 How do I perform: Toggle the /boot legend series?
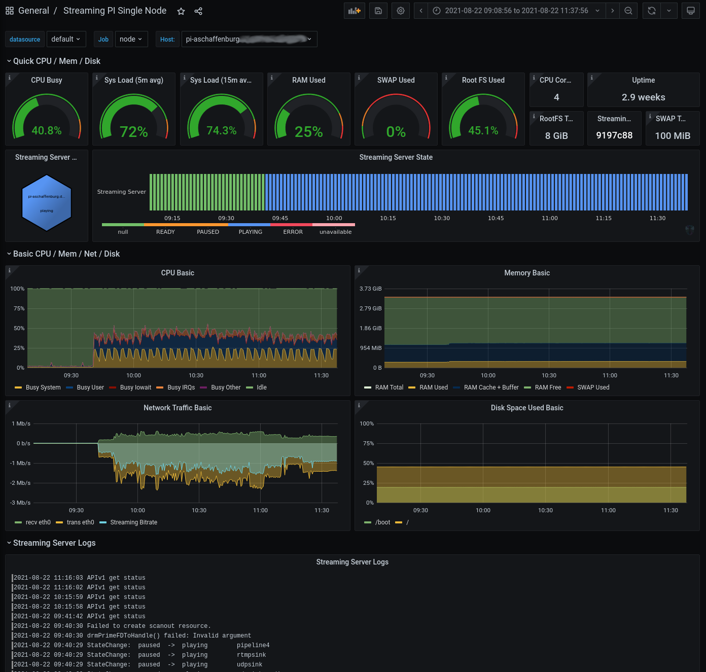pos(382,522)
